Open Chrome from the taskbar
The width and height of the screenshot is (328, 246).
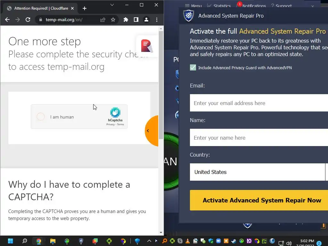click(x=39, y=241)
